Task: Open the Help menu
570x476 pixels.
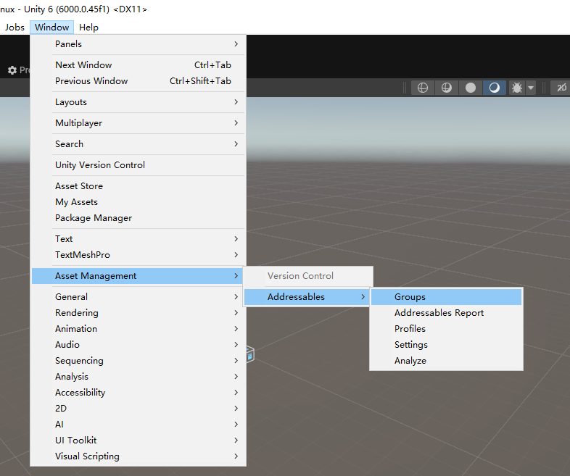Action: (88, 28)
